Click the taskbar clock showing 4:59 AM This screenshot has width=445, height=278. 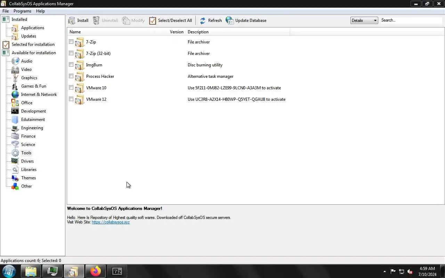[427, 271]
